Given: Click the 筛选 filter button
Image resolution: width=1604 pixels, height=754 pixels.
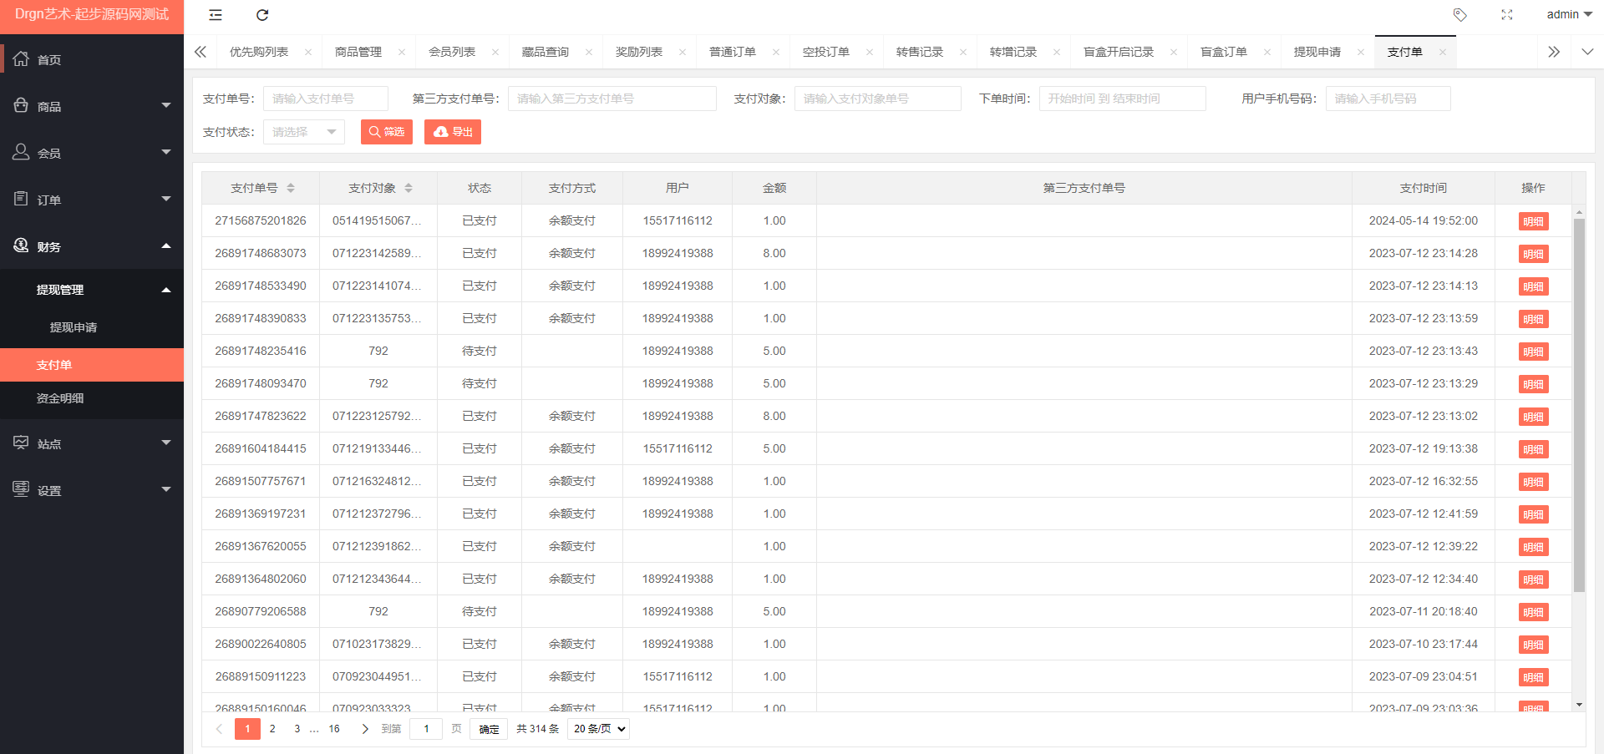Looking at the screenshot, I should (x=387, y=132).
